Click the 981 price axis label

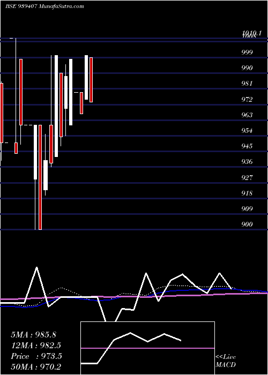pos(247,84)
